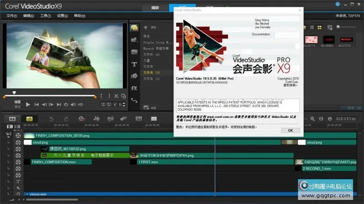Open Path motion panel icon
The height and width of the screenshot is (204, 364).
[134, 100]
